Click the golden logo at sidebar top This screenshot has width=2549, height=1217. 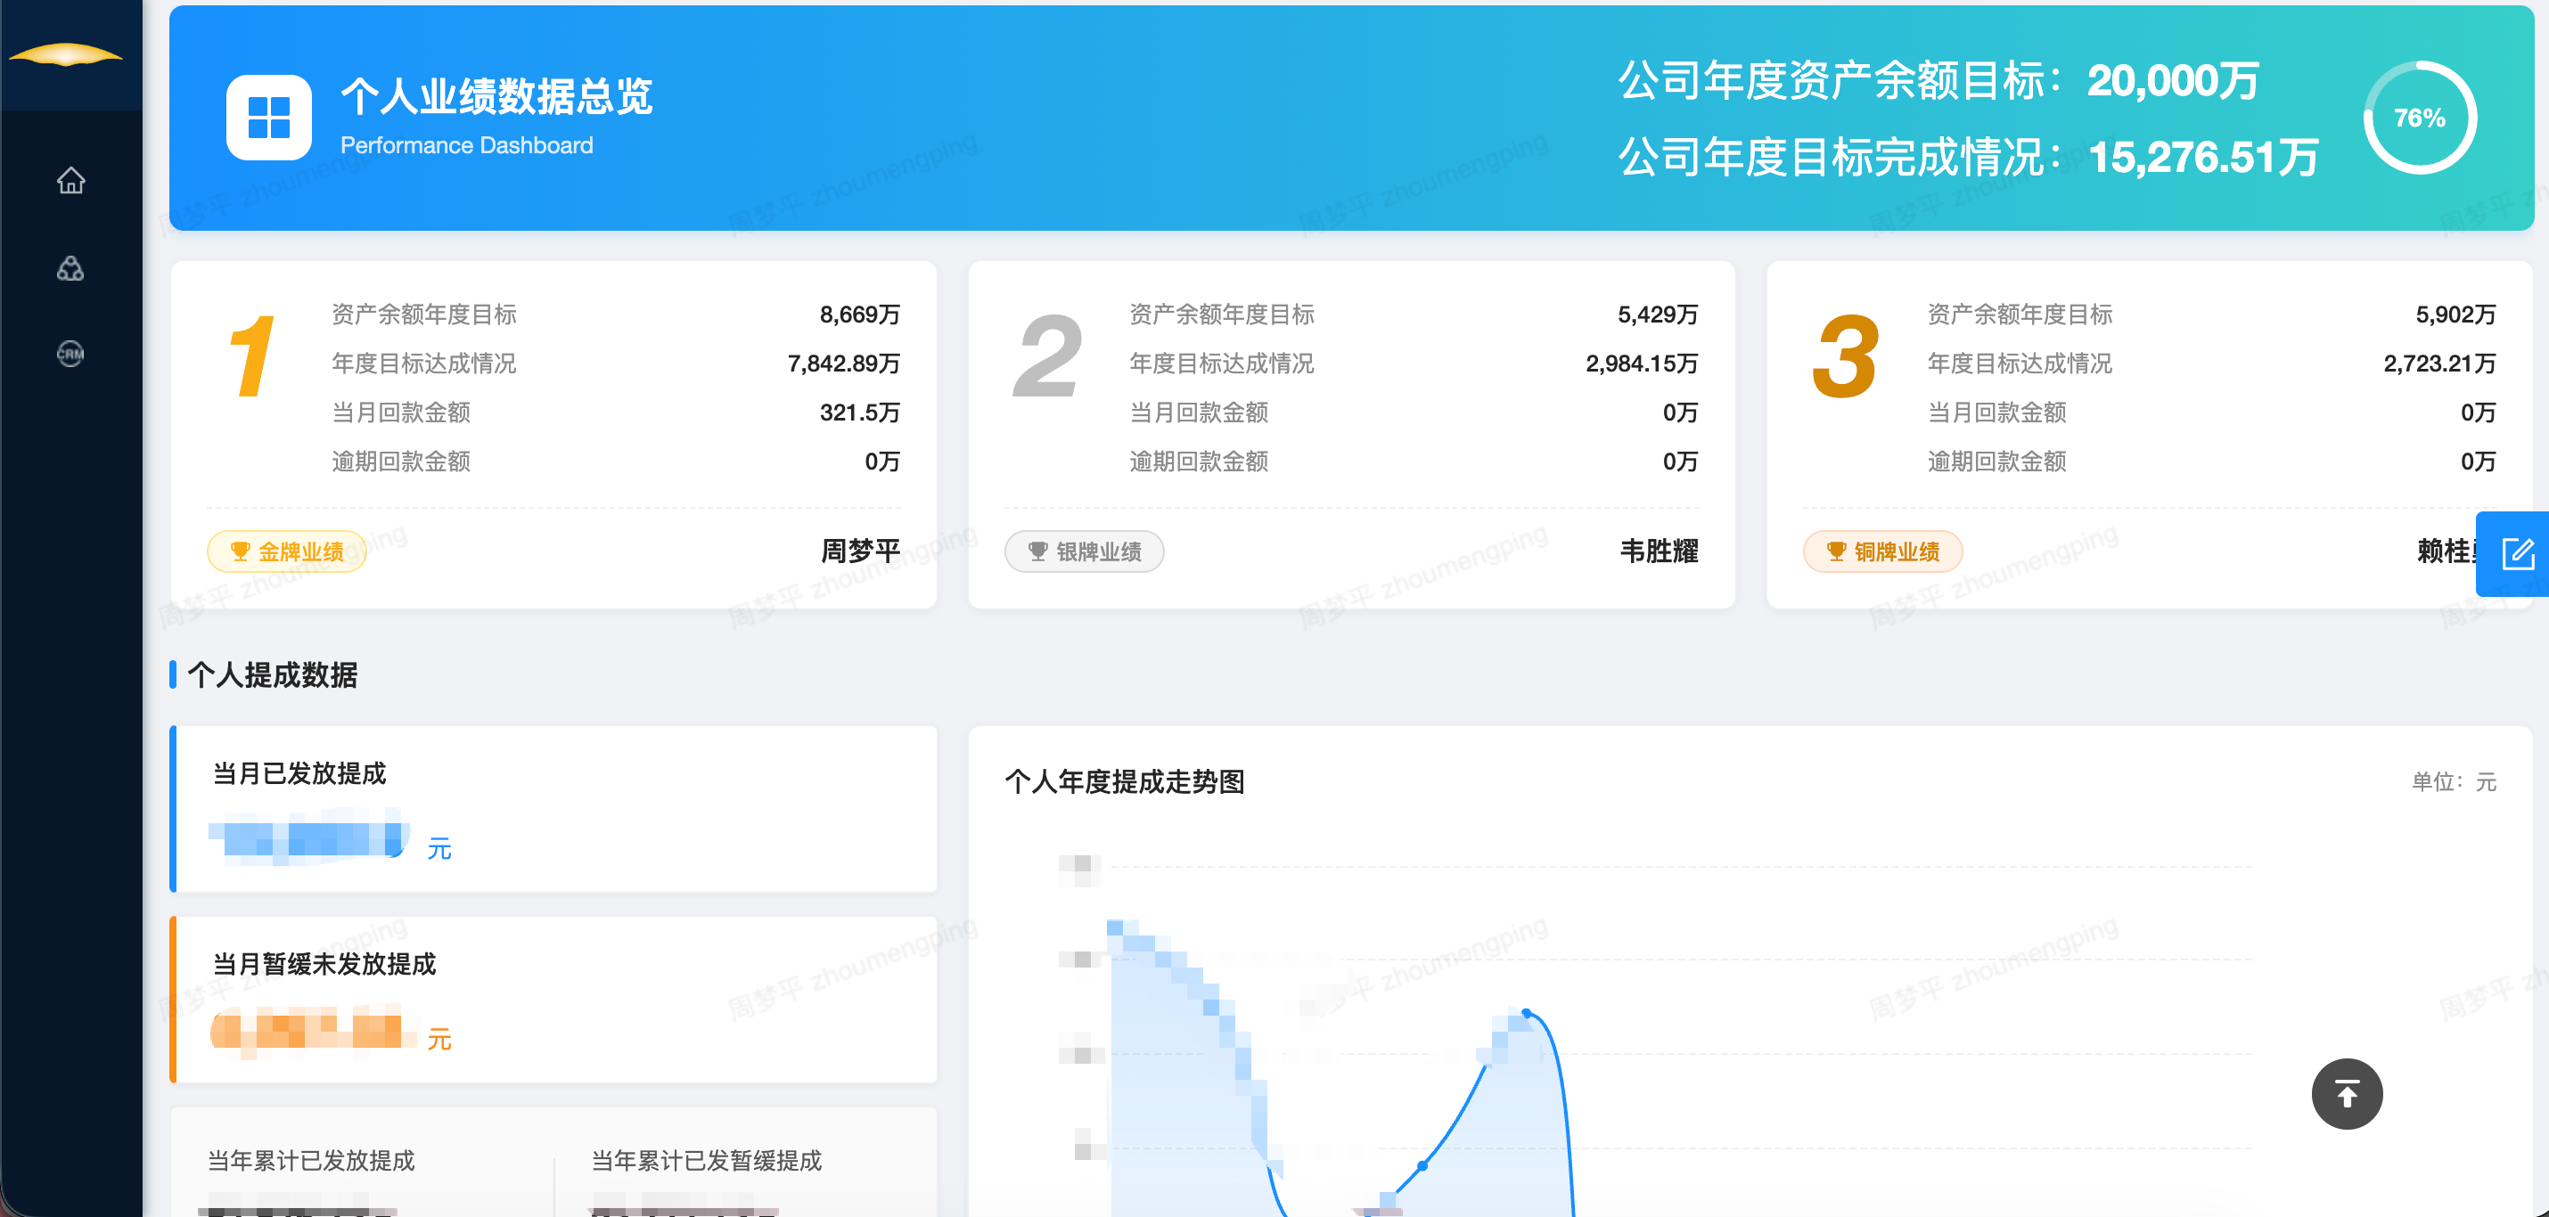point(65,54)
